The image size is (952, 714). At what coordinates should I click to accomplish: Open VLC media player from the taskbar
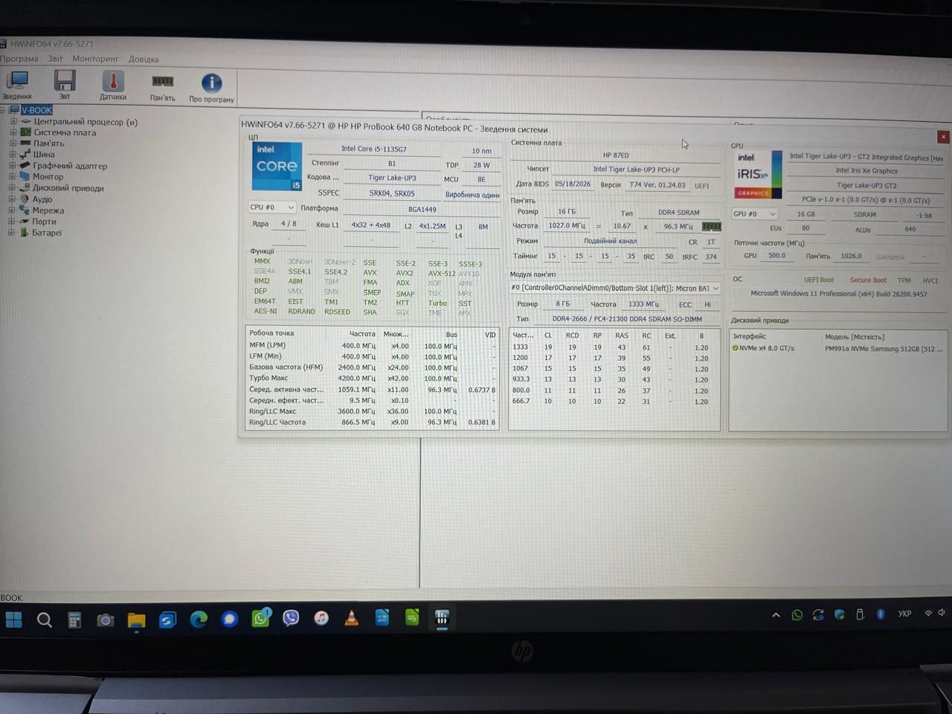pos(352,618)
